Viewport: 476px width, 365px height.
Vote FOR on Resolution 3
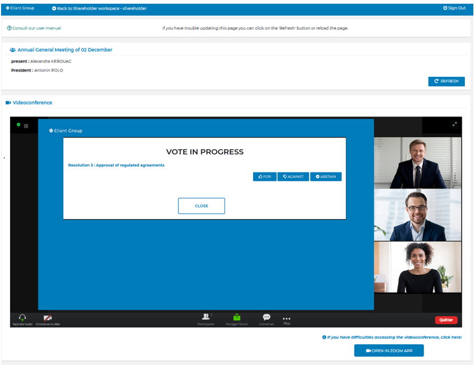click(x=265, y=177)
